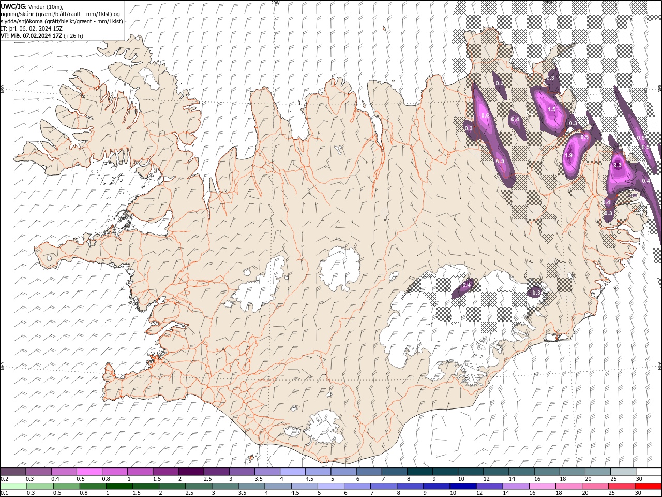This screenshot has height=497, width=662.
Task: Click the medium green 0.5 rain legend swatch
Action: click(x=66, y=486)
